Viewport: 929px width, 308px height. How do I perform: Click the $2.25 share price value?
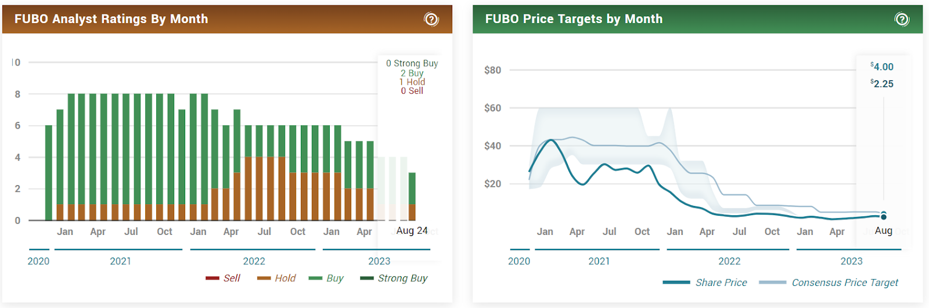coord(882,84)
